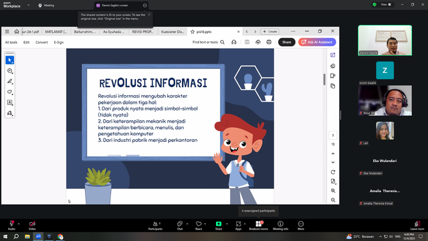The height and width of the screenshot is (241, 428).
Task: Open Zoom Apps
Action: pyautogui.click(x=238, y=226)
